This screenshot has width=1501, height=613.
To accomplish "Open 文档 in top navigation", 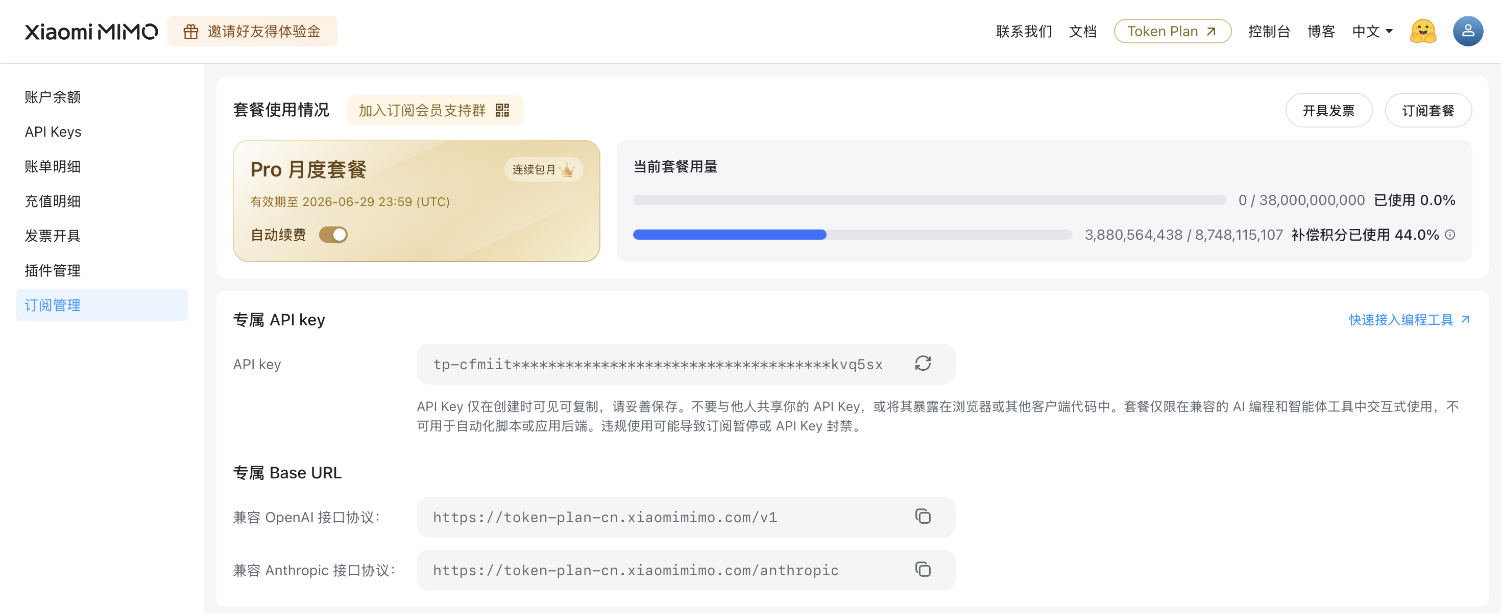I will coord(1083,32).
